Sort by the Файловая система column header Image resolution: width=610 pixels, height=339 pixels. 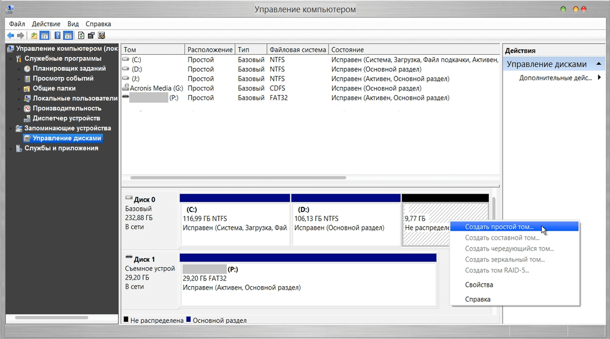297,50
